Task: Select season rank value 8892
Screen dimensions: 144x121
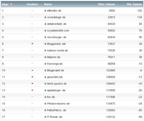Action: pos(112,11)
